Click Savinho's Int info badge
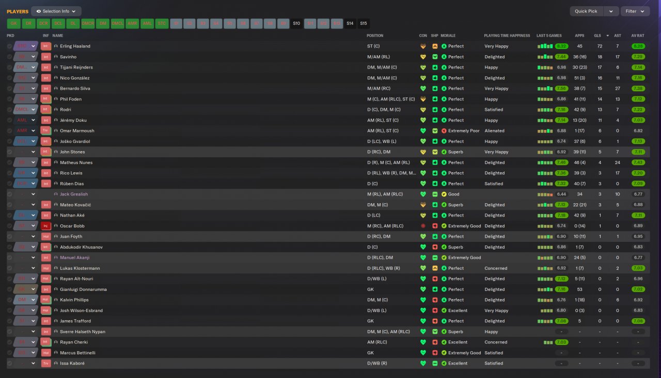 [46, 57]
